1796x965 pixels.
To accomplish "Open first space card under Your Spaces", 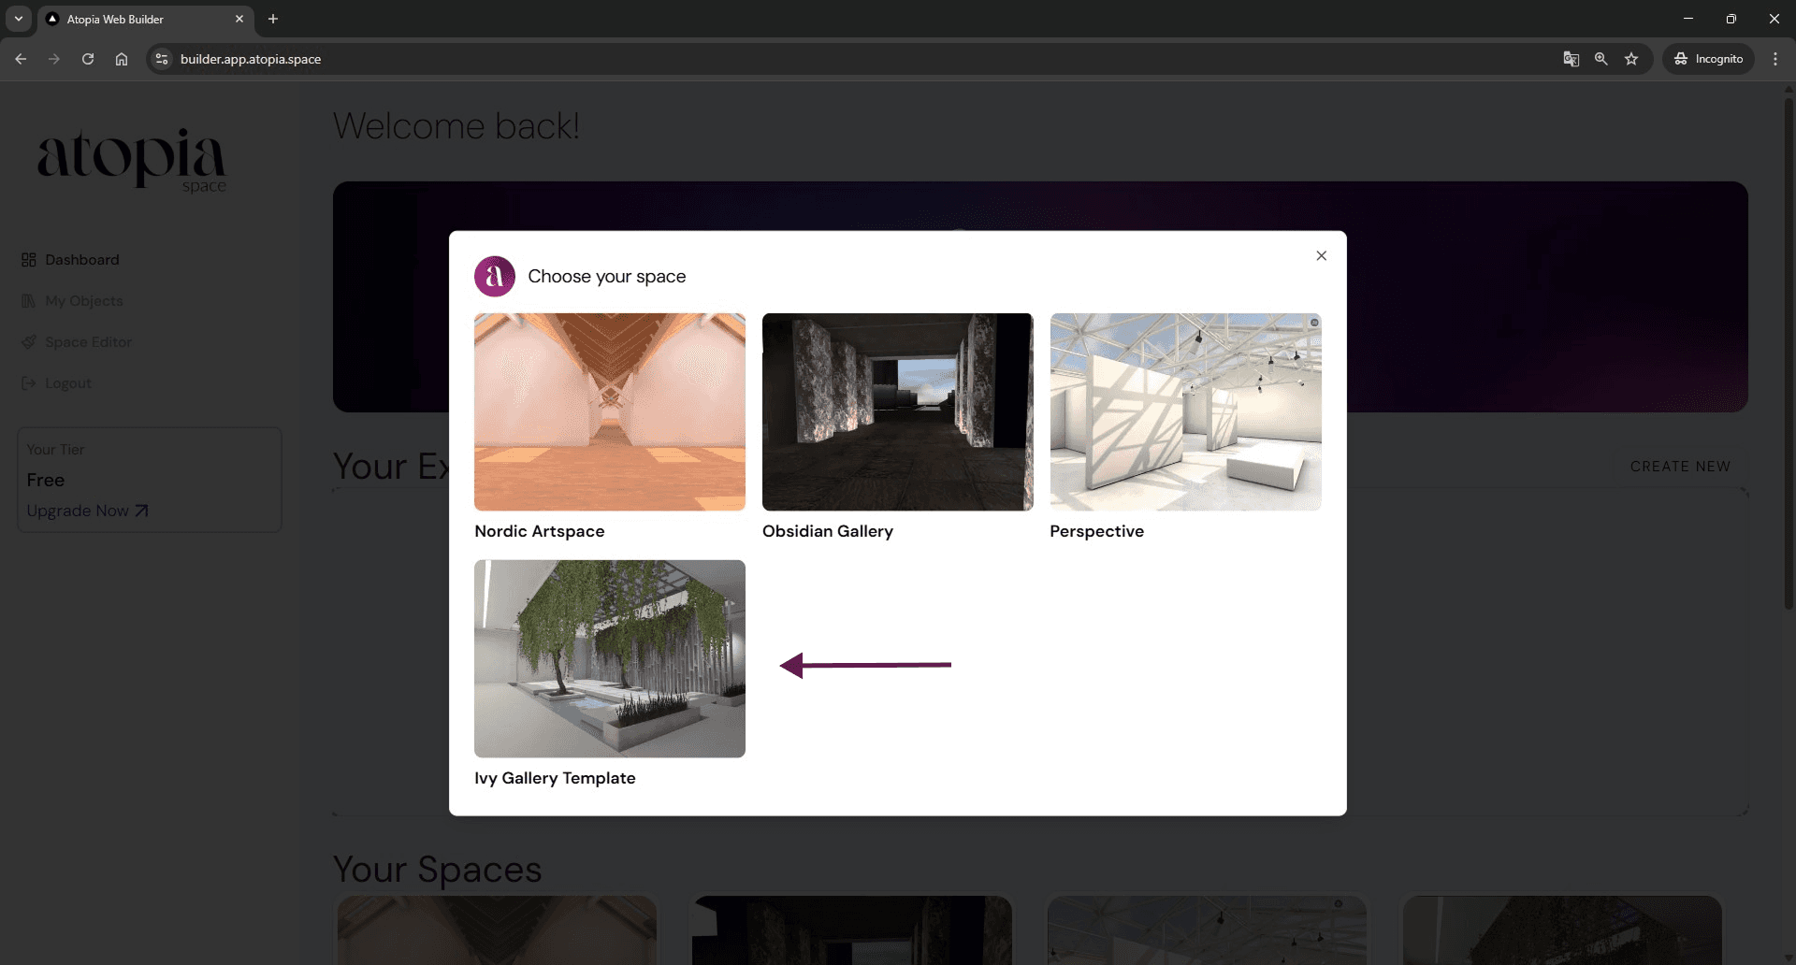I will pyautogui.click(x=497, y=930).
